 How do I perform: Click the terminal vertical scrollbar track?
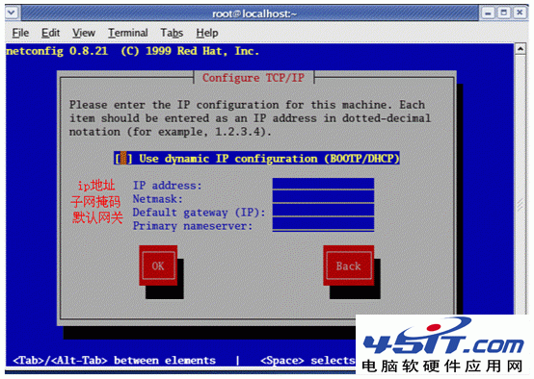(521, 184)
